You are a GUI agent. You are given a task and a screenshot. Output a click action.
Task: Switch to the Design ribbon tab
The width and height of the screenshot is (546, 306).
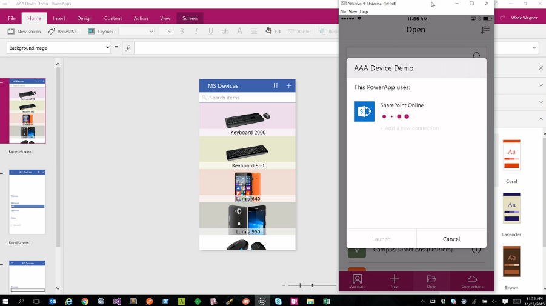pyautogui.click(x=85, y=18)
